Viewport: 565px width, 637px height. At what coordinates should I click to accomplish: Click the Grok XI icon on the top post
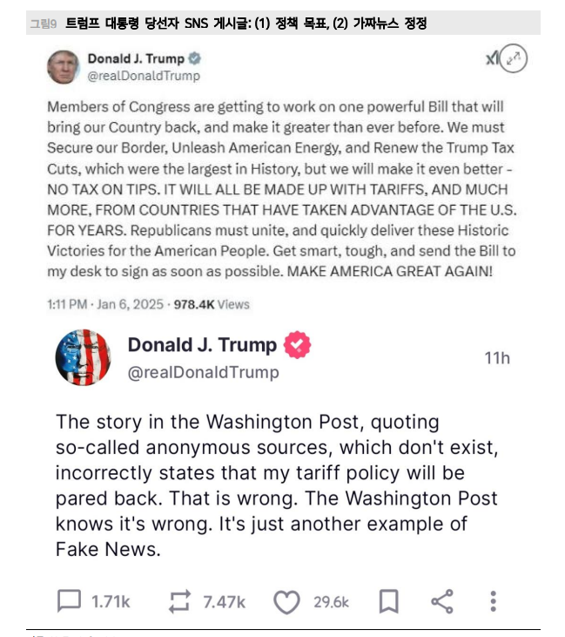coord(492,58)
